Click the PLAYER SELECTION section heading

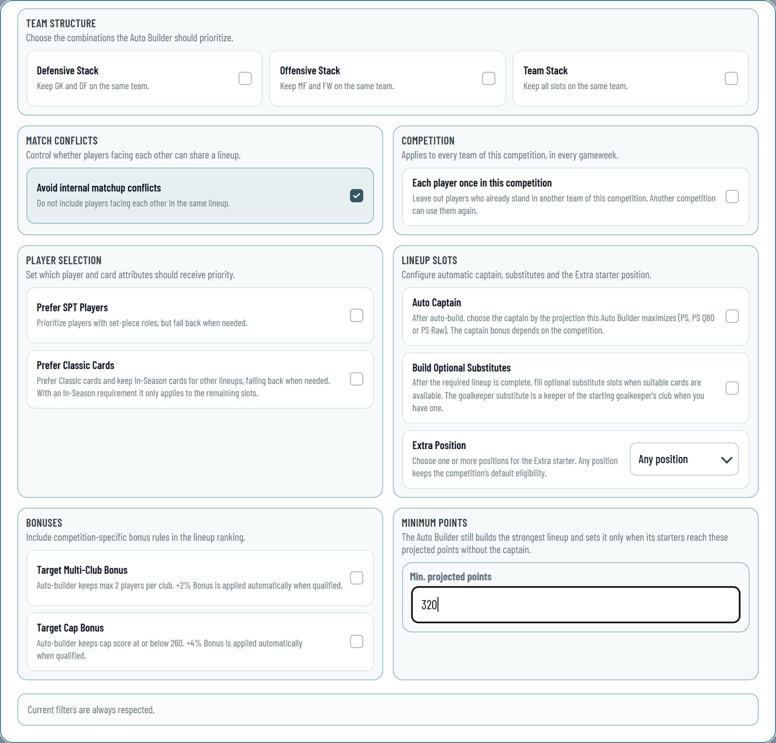point(64,261)
